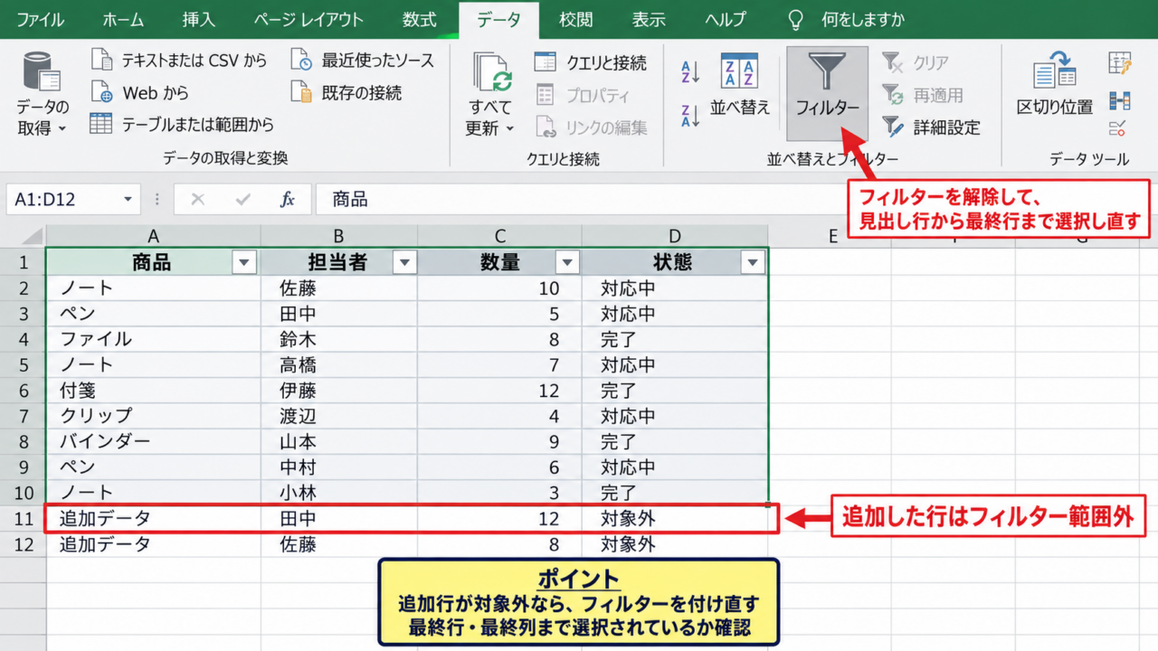Expand the Name Box dropdown arrow
1158x651 pixels.
[128, 200]
